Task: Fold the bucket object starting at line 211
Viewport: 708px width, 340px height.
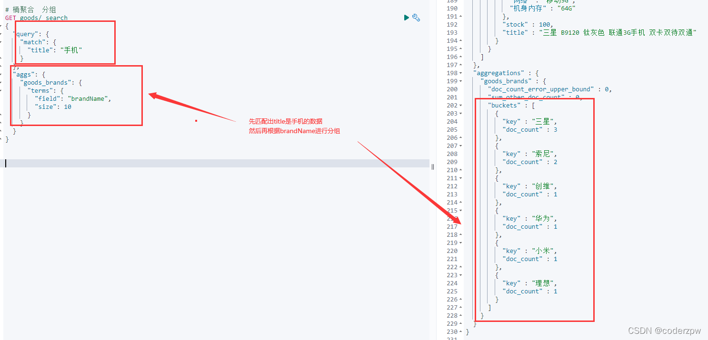Action: coord(460,178)
